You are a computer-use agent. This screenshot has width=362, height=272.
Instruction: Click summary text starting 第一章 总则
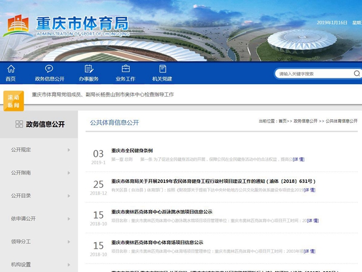pyautogui.click(x=202, y=159)
